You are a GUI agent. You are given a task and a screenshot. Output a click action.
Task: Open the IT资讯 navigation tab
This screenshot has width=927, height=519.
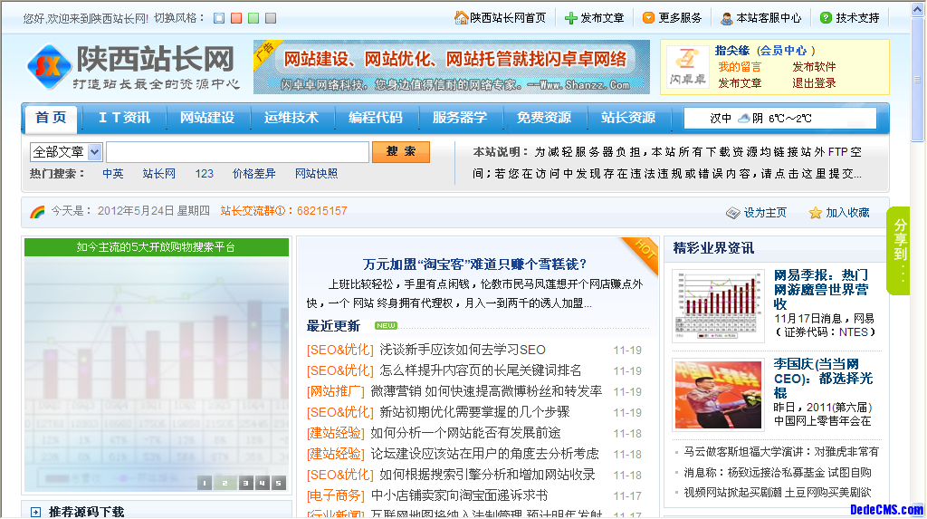(x=124, y=118)
